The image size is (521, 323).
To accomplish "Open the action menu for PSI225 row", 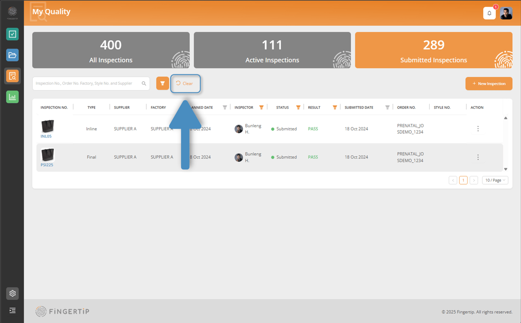I will [478, 157].
